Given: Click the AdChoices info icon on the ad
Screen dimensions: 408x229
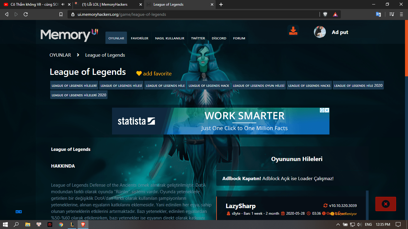Looking at the screenshot, I should (x=322, y=110).
